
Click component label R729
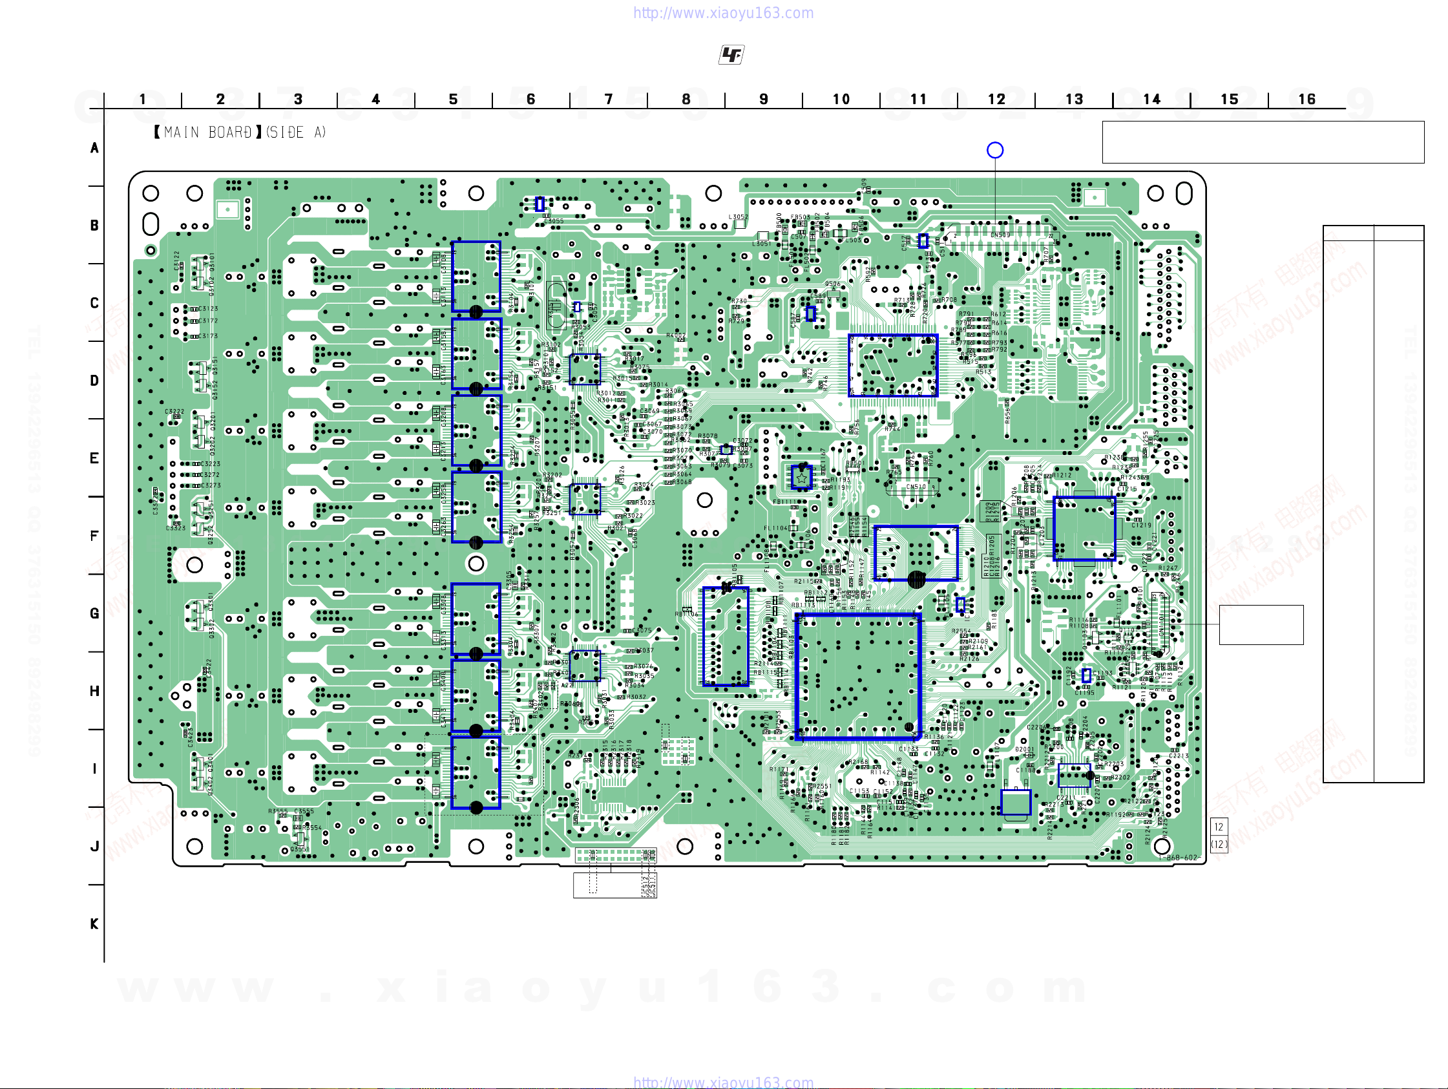coord(737,321)
